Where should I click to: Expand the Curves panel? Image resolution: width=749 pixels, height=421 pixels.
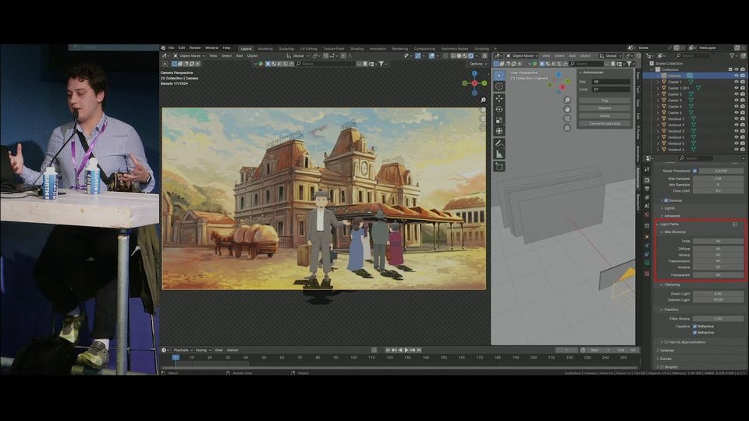click(x=658, y=359)
